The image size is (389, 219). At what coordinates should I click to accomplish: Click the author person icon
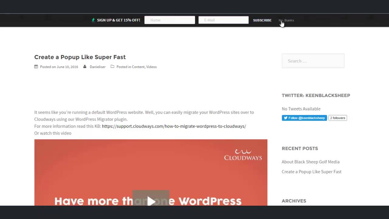pos(85,67)
